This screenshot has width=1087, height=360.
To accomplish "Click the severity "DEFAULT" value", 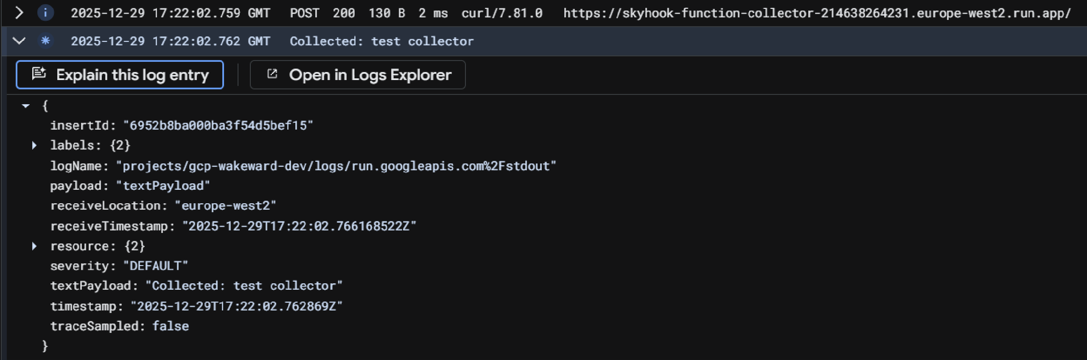I will 155,266.
